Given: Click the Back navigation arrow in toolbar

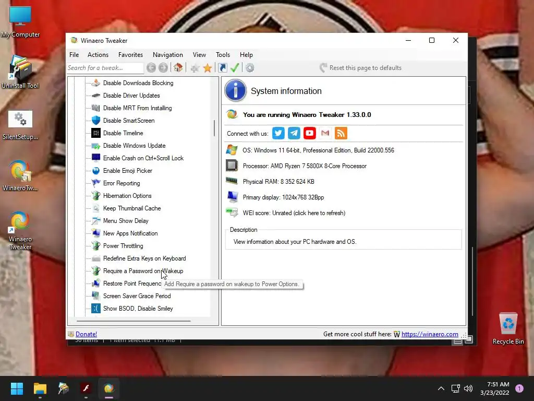Looking at the screenshot, I should coord(151,68).
